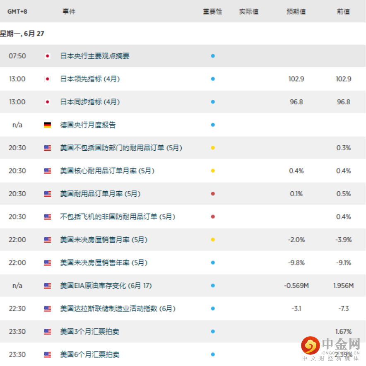Click the 预期值 column header
Viewport: 366px width, 366px height.
pyautogui.click(x=296, y=12)
